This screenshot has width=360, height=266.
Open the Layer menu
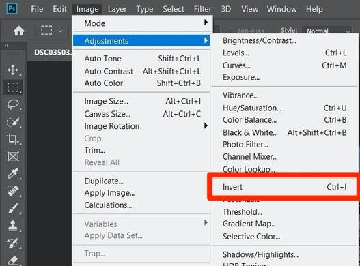[x=117, y=9]
